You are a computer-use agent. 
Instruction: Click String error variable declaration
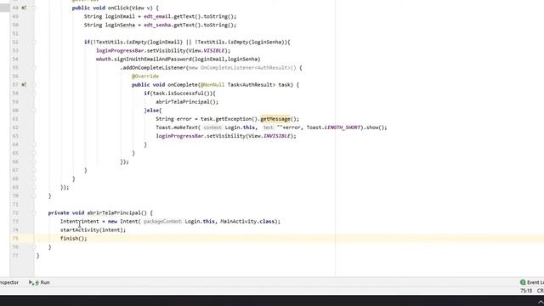pyautogui.click(x=173, y=119)
